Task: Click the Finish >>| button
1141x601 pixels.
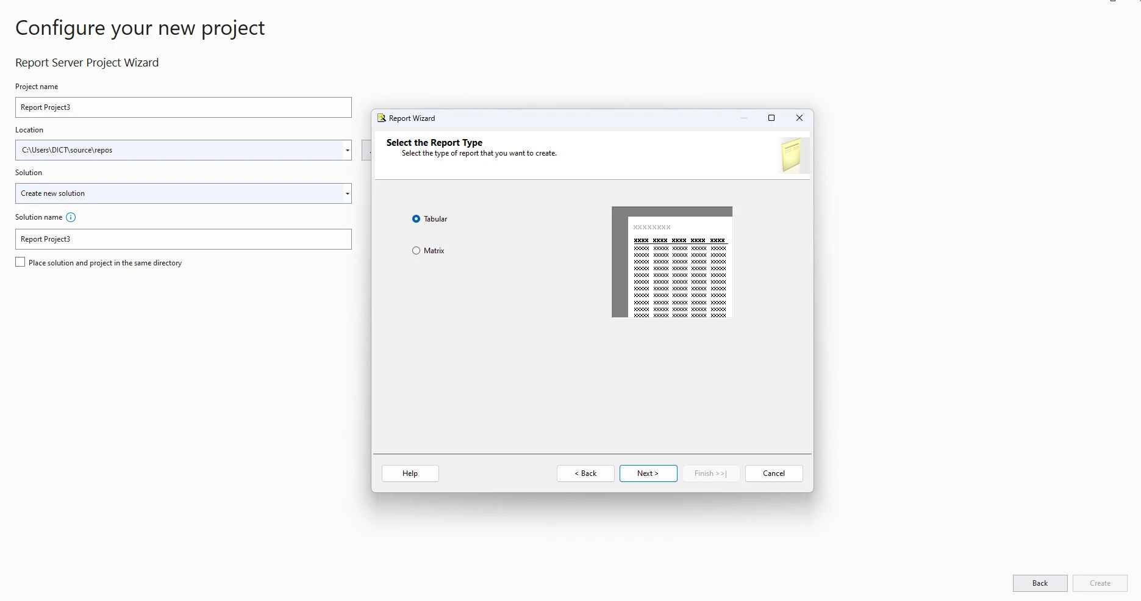Action: 710,473
